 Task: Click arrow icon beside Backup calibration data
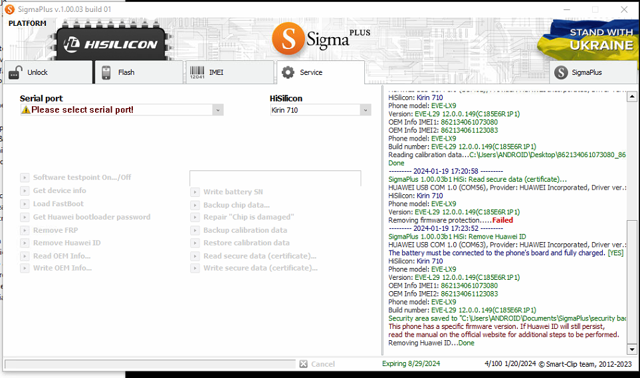click(195, 231)
